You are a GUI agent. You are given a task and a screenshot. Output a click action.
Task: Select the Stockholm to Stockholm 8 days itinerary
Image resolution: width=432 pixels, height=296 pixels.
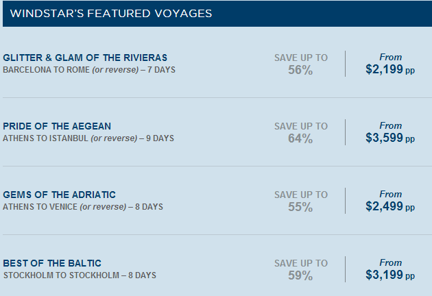pos(80,275)
